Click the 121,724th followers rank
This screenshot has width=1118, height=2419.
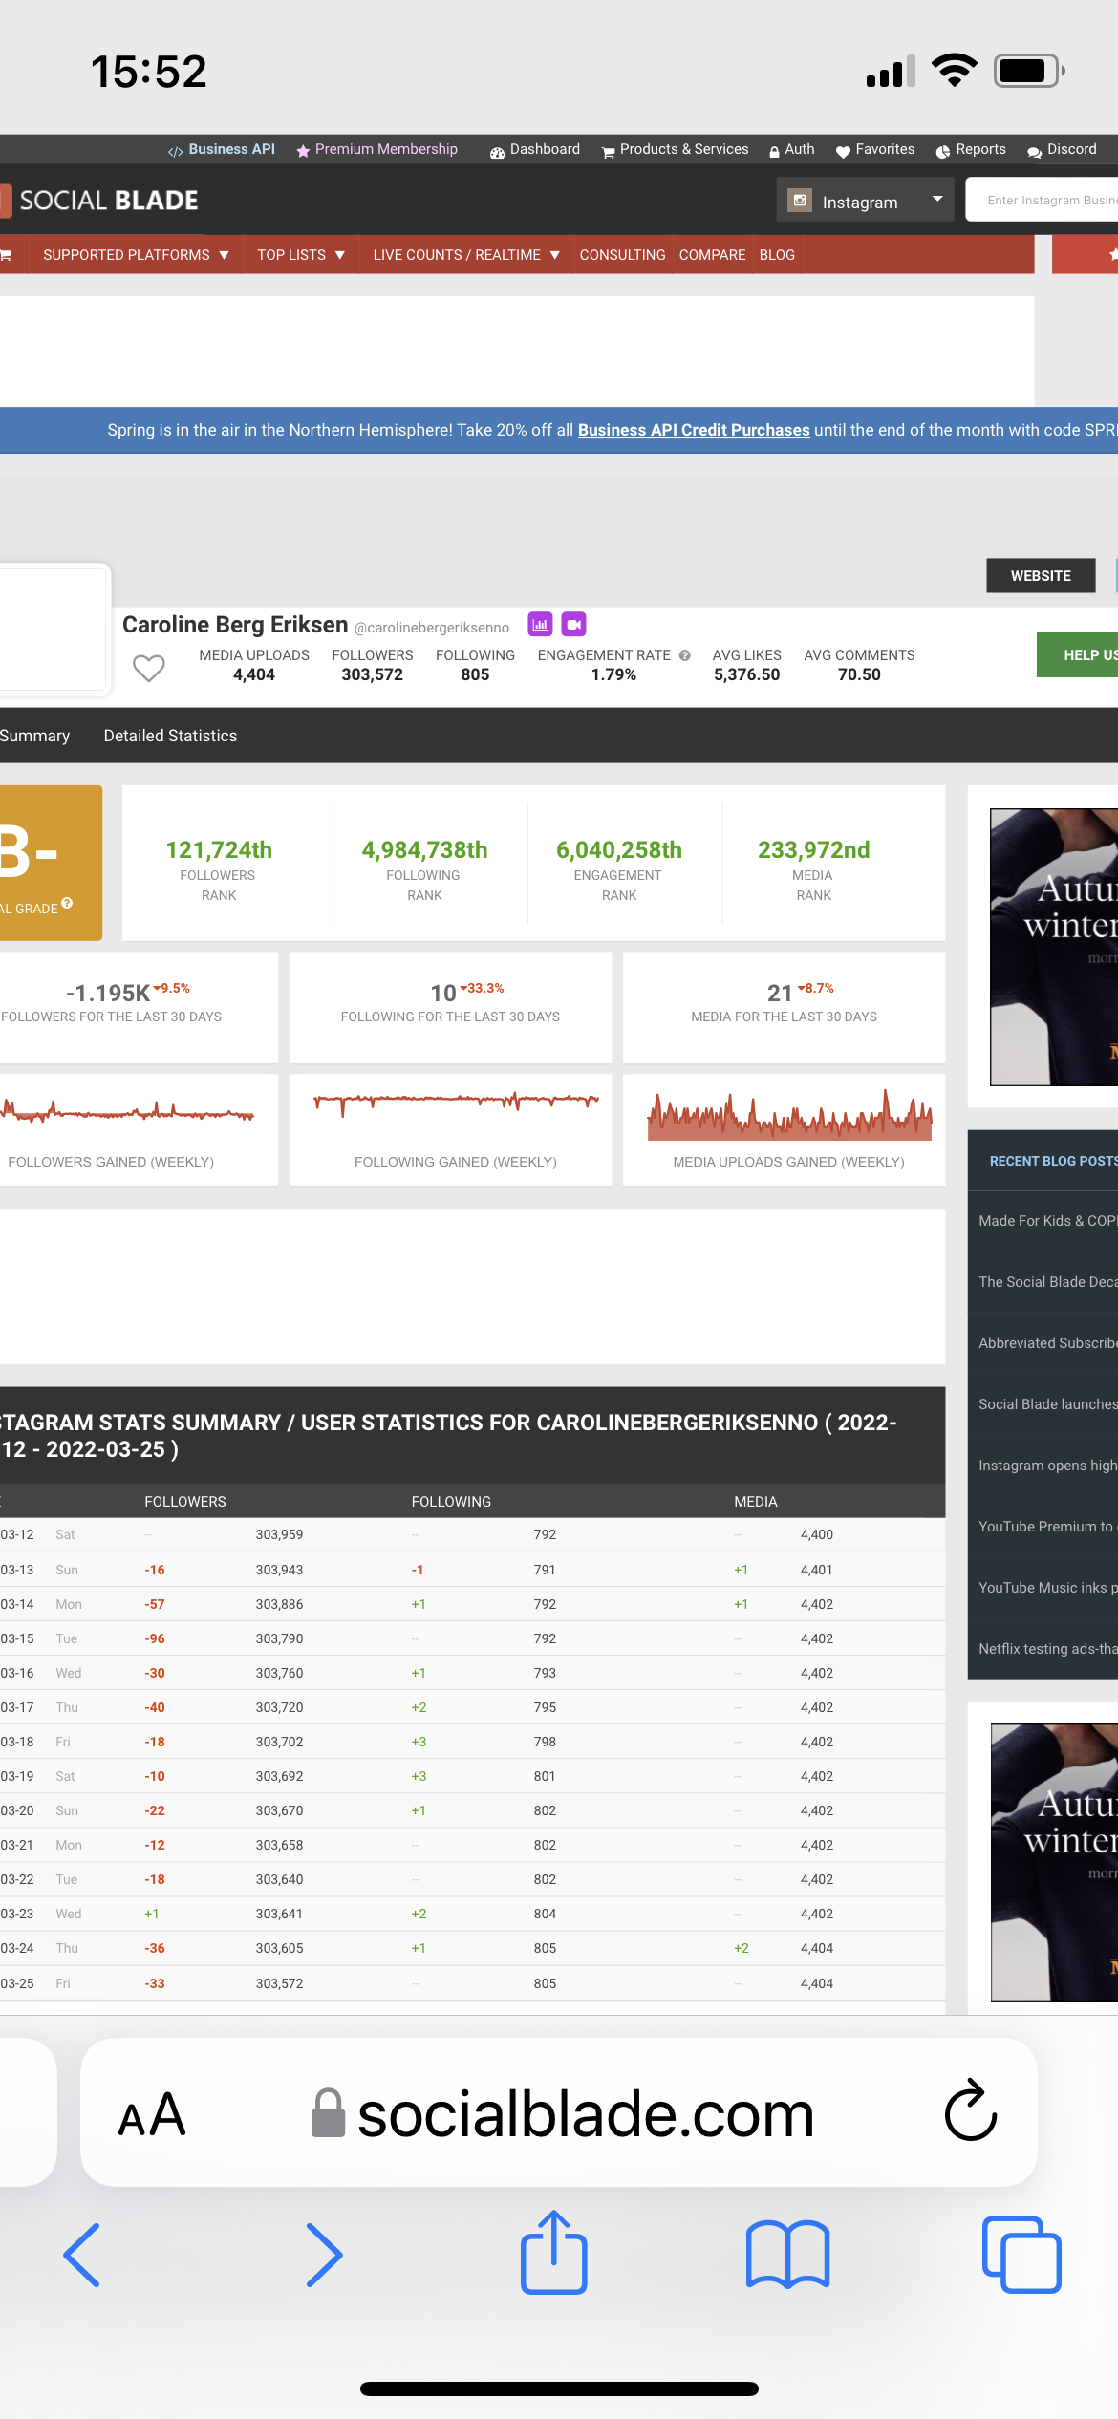coord(219,849)
